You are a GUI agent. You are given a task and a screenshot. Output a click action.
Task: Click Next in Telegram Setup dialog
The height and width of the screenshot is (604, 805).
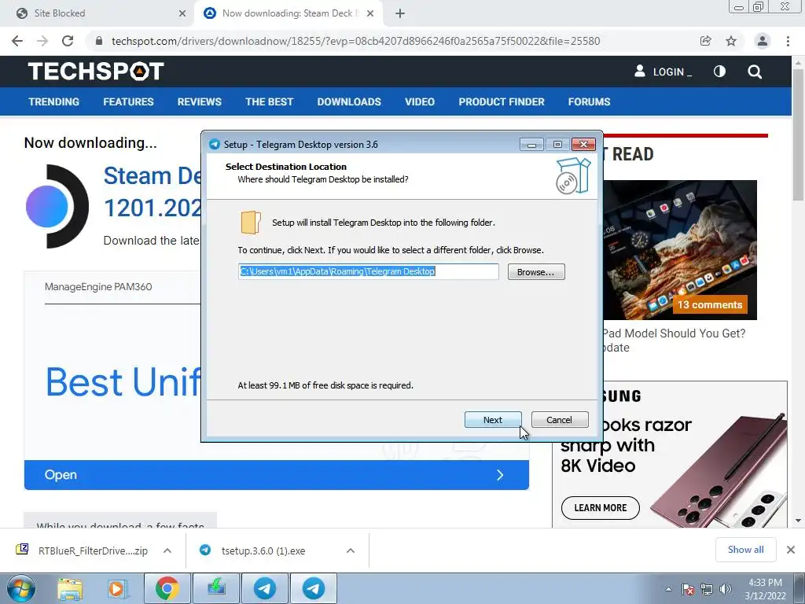[493, 420]
